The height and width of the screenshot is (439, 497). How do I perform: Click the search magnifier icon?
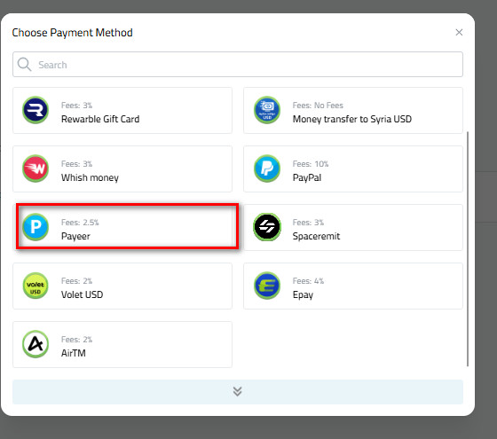[24, 64]
